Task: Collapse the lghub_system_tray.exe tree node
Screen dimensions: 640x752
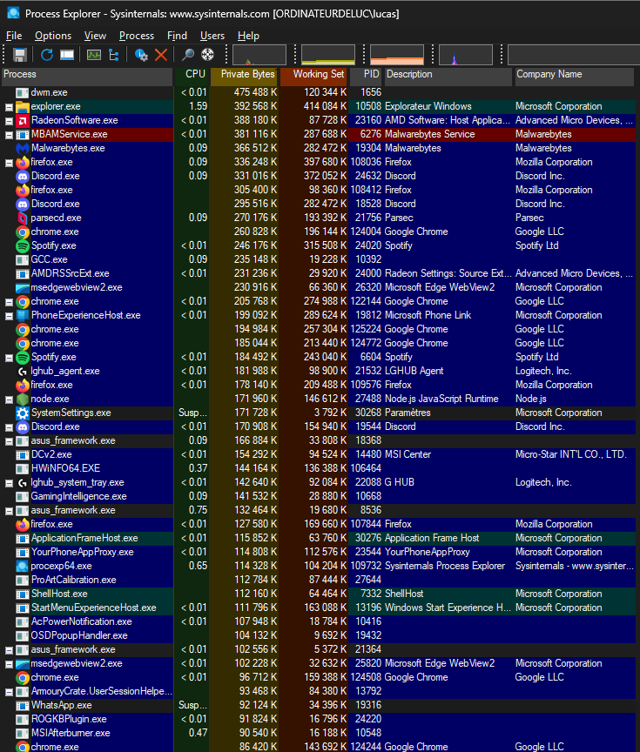Action: coord(9,483)
